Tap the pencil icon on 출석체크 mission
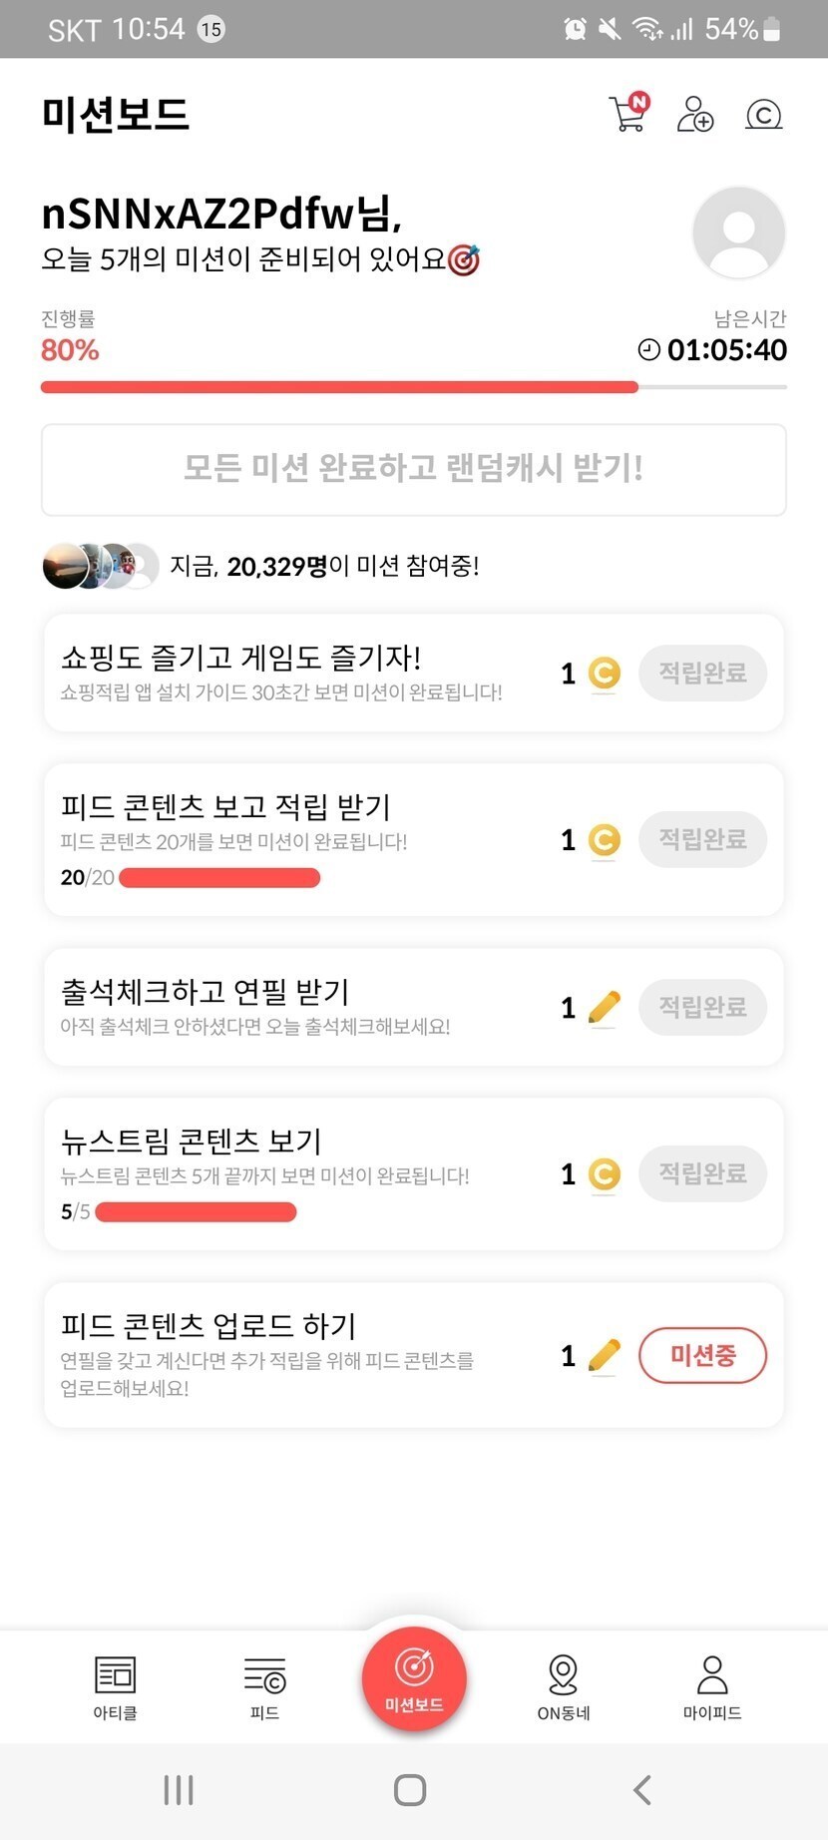This screenshot has width=828, height=1840. coord(604,1008)
